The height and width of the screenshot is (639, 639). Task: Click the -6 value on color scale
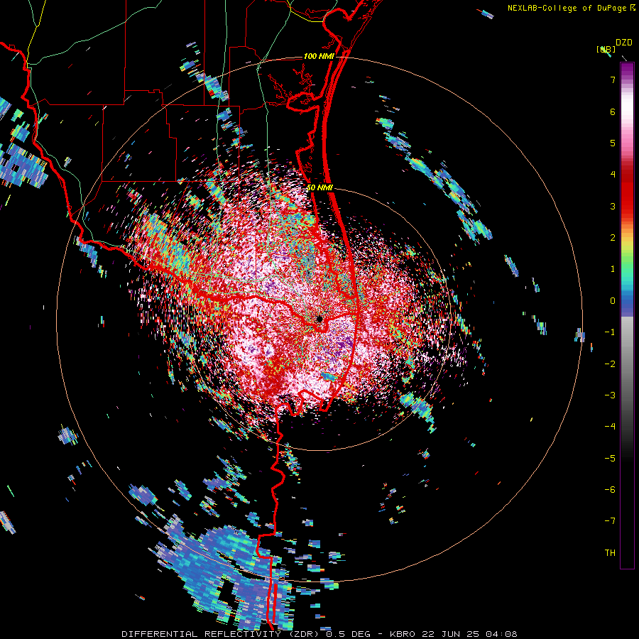click(x=610, y=489)
